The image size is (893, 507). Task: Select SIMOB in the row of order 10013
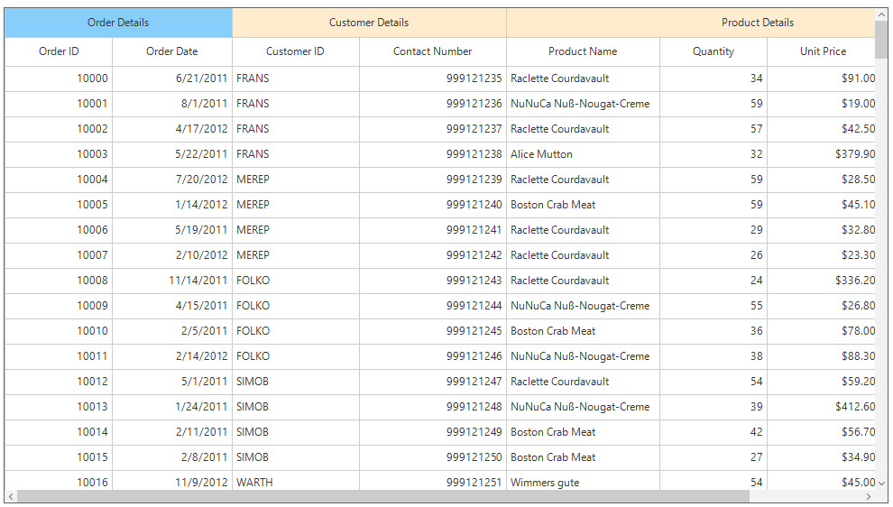[x=296, y=407]
